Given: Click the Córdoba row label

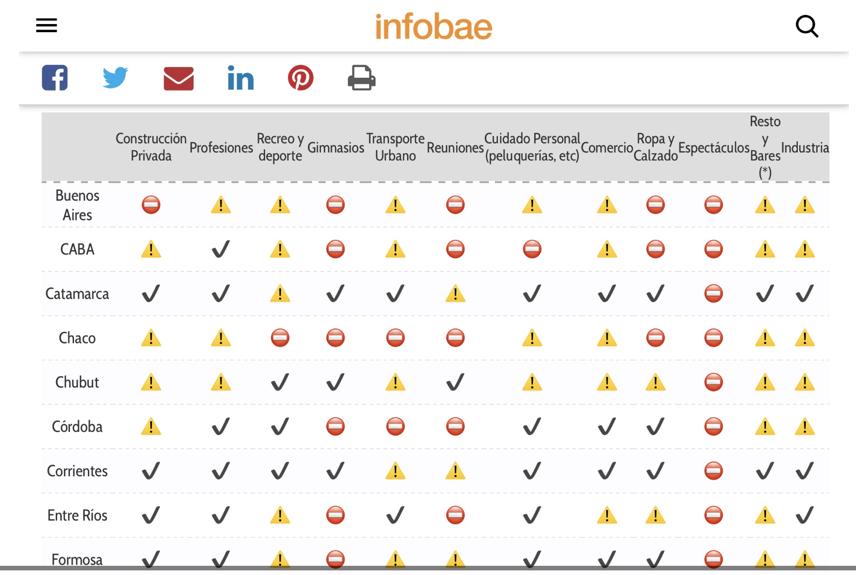Looking at the screenshot, I should coord(77,427).
